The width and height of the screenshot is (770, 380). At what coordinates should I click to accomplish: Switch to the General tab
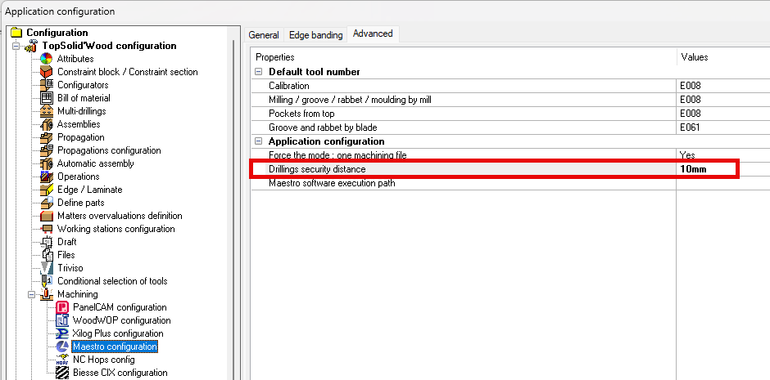pyautogui.click(x=264, y=35)
